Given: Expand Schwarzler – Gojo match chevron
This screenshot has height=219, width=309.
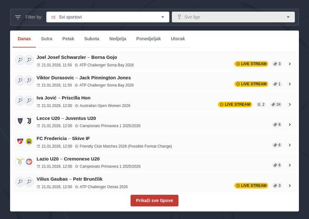Looking at the screenshot, I should click(x=290, y=64).
